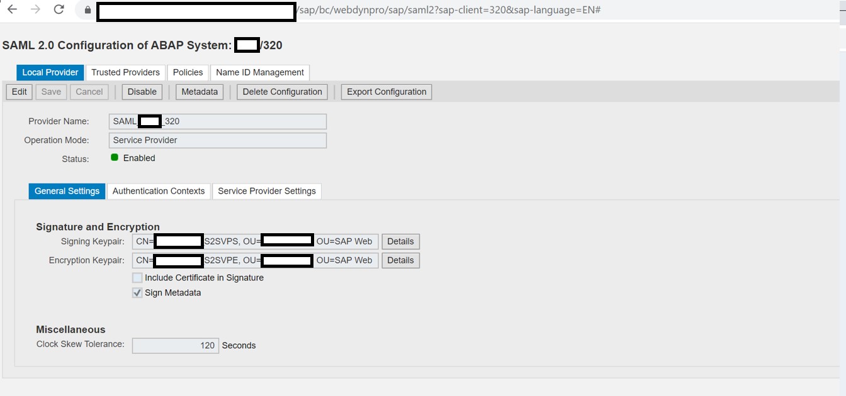The height and width of the screenshot is (396, 846).
Task: Uncheck Sign Metadata
Action: point(137,292)
